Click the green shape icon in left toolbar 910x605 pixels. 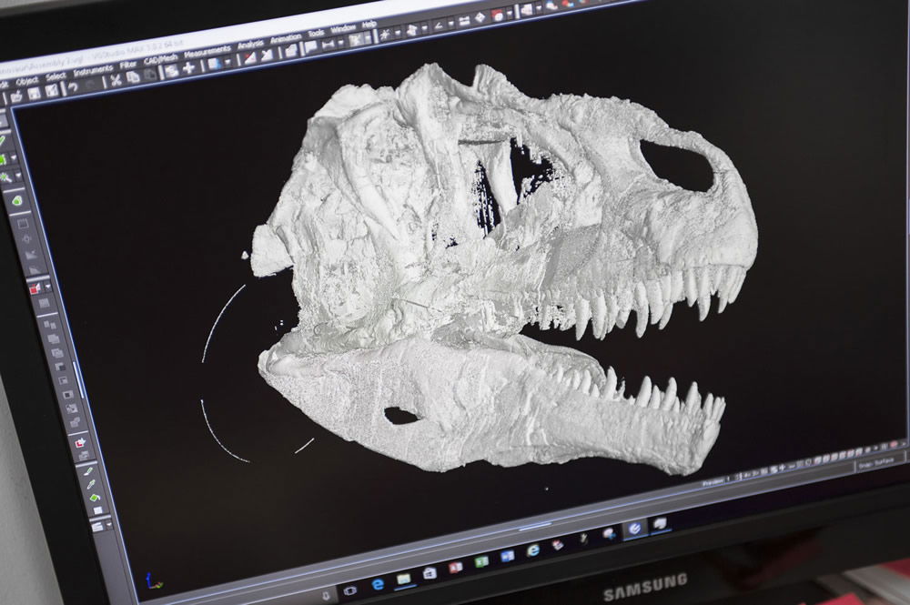[17, 201]
